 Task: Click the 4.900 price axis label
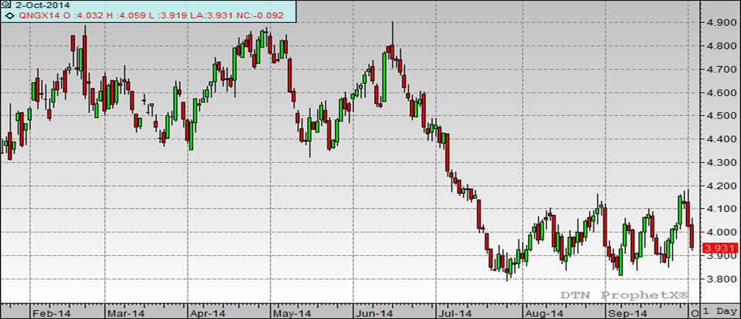720,23
